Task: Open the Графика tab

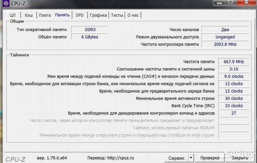Action: [98, 15]
